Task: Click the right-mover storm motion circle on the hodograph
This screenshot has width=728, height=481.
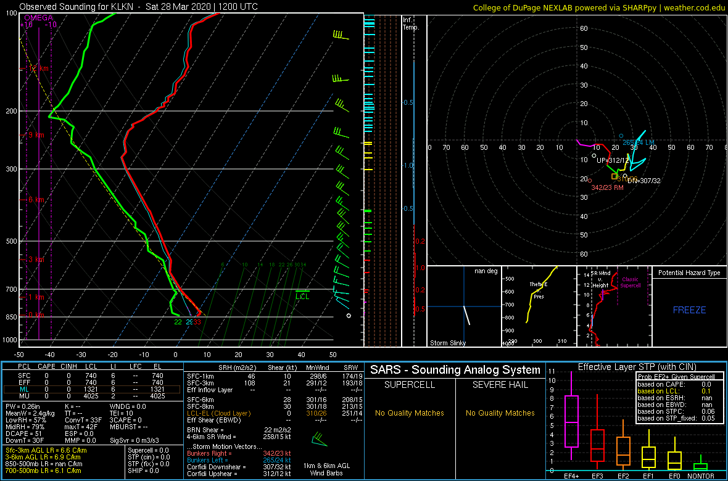Action: (590, 180)
